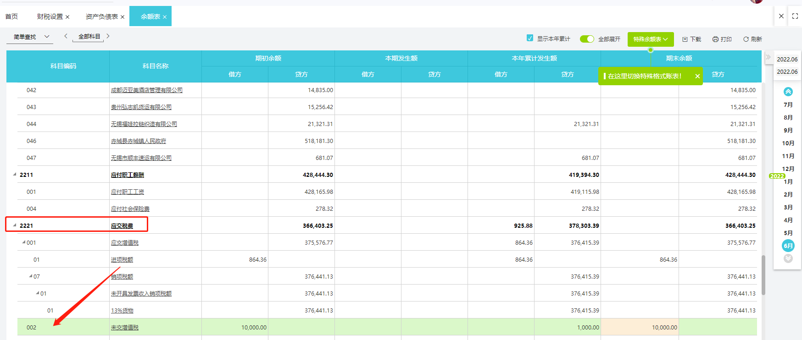Open the 未交增值税 account link
802x340 pixels.
tap(124, 328)
